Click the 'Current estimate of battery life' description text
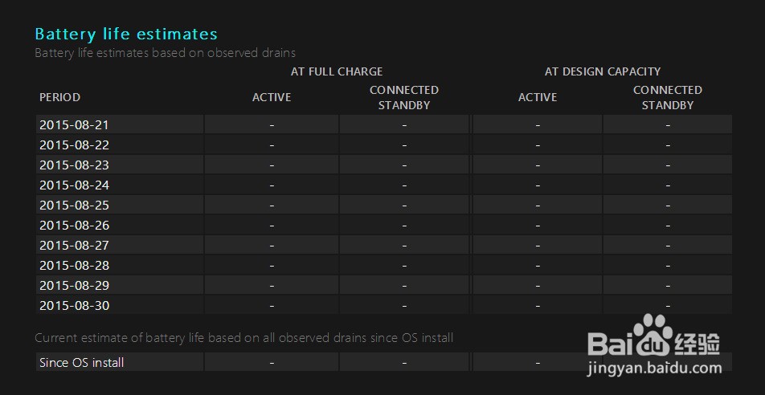Viewport: 765px width, 395px height. coord(244,337)
